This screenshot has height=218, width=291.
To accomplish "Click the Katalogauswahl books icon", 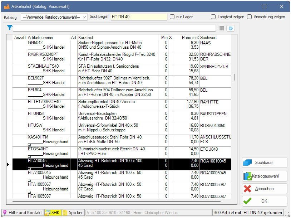I will coord(247,176).
